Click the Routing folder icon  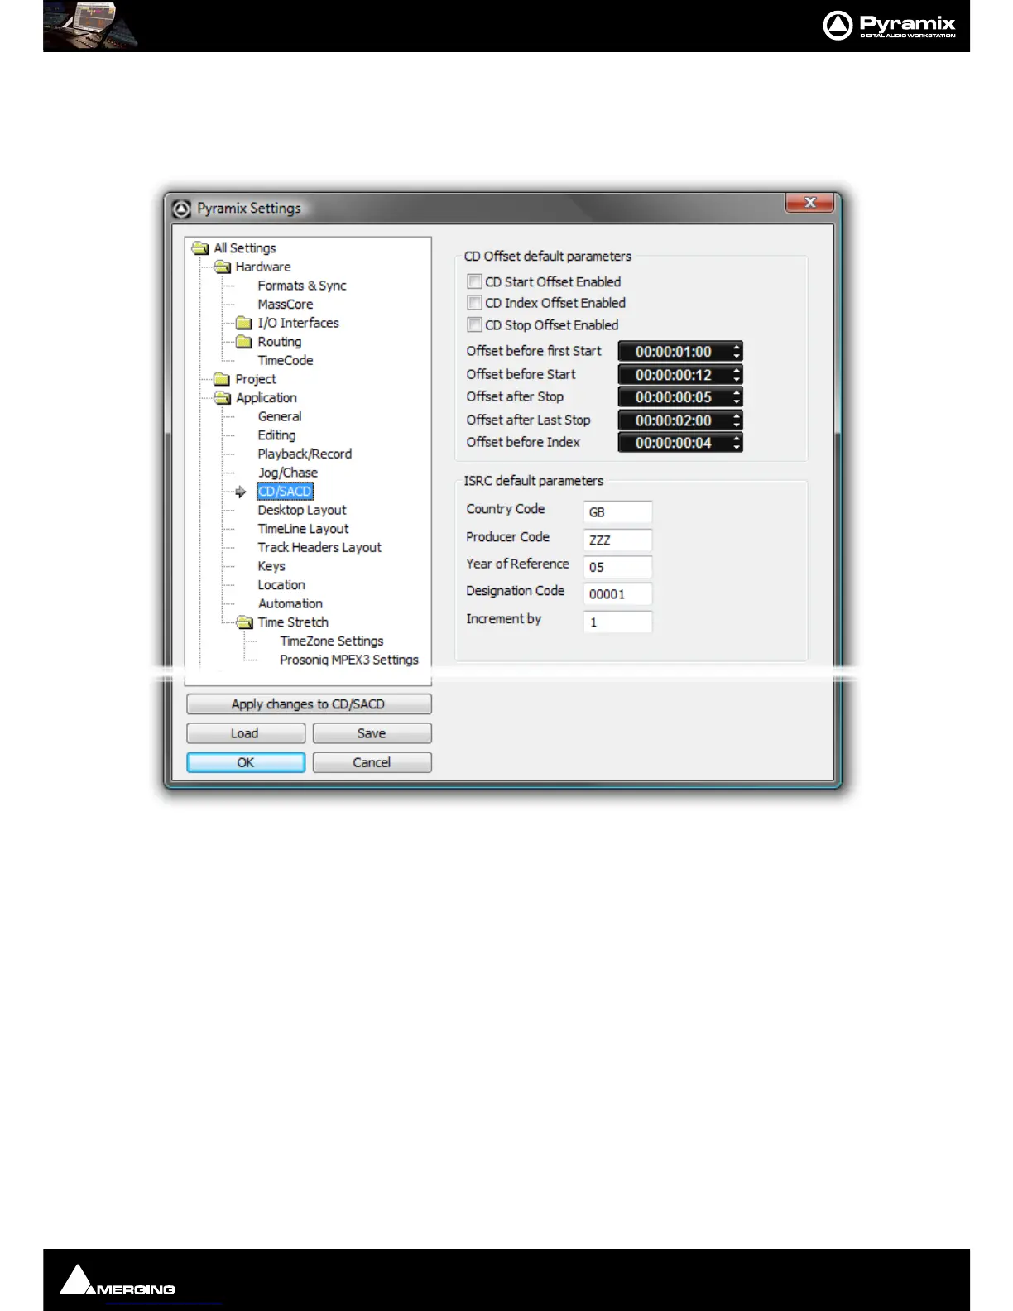pyautogui.click(x=244, y=342)
